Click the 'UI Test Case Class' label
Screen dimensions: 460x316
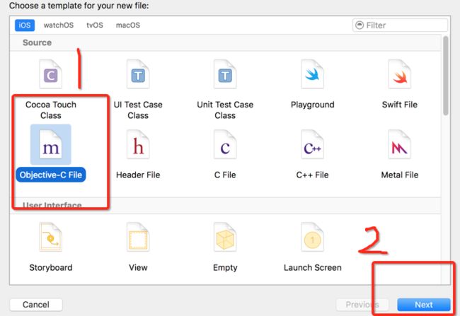pos(138,110)
